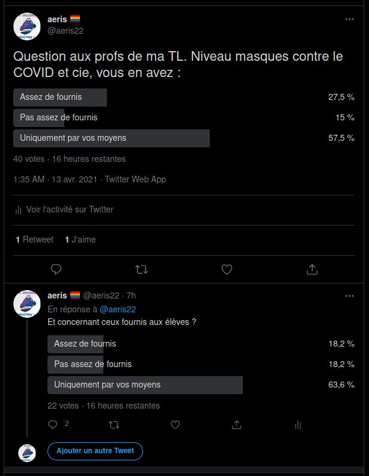Retweet the students poll reply tweet

[113, 425]
